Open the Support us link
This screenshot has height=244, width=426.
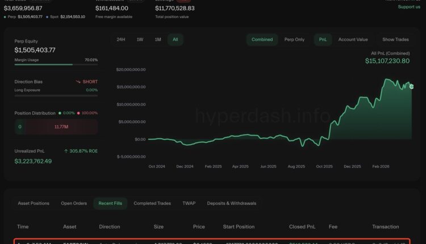click(409, 7)
